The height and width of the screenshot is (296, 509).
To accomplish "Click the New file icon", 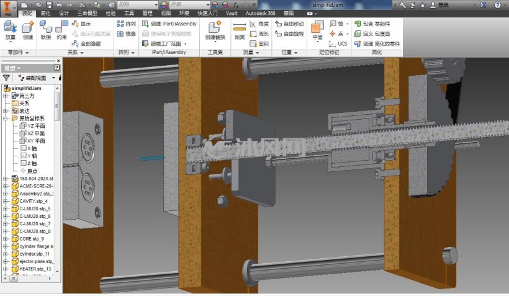I will [24, 5].
